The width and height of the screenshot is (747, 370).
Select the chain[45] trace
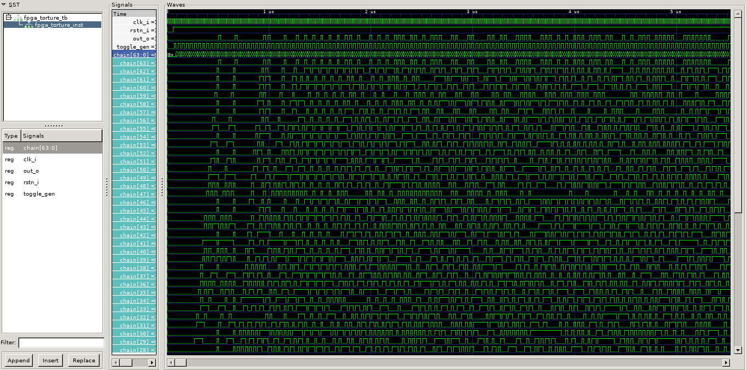(134, 210)
